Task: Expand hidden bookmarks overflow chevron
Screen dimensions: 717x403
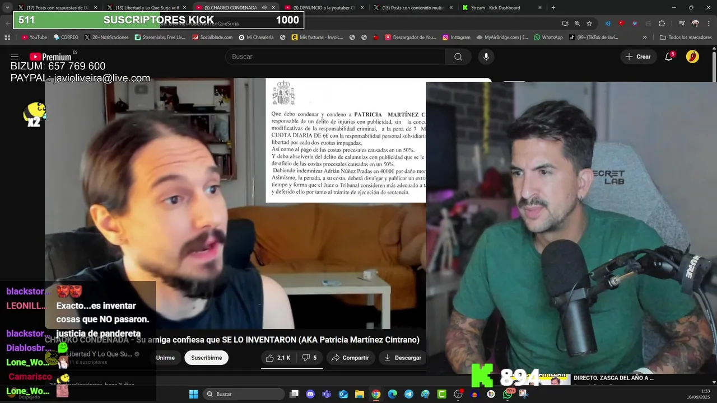Action: click(645, 38)
